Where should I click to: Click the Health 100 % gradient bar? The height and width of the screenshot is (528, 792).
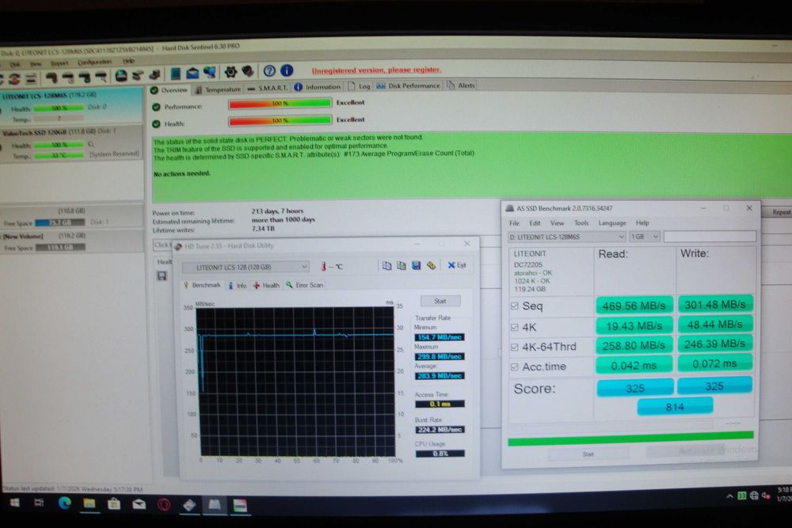point(280,120)
